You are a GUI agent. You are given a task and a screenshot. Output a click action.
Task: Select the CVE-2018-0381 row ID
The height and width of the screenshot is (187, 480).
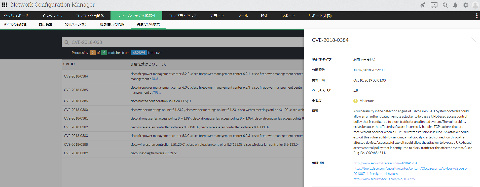[x=76, y=119]
